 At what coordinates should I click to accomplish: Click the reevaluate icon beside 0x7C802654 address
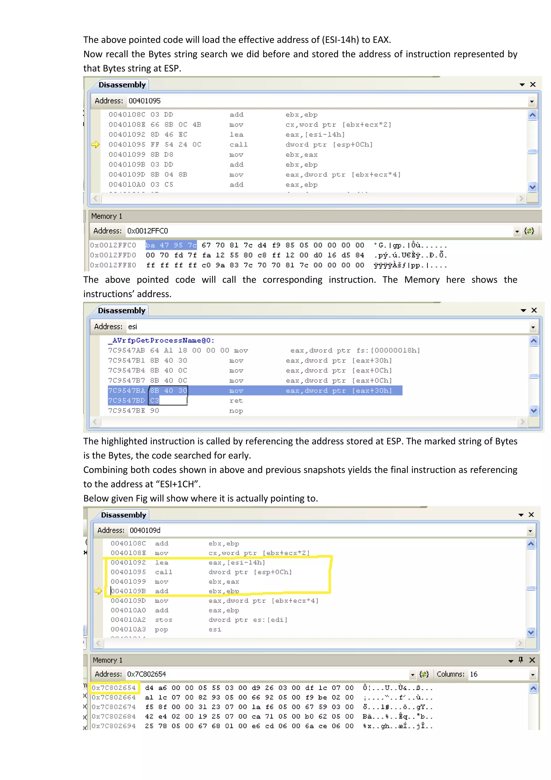click(424, 674)
